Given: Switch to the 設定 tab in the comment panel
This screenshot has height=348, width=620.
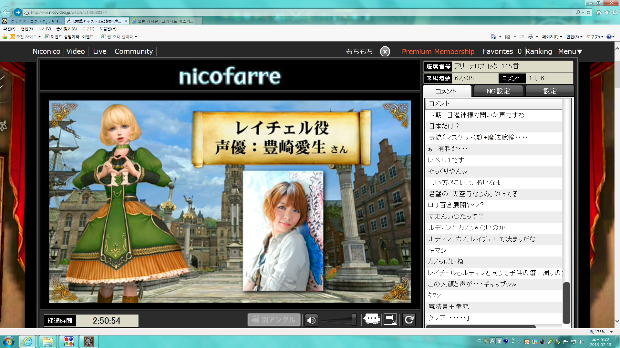Looking at the screenshot, I should [550, 91].
